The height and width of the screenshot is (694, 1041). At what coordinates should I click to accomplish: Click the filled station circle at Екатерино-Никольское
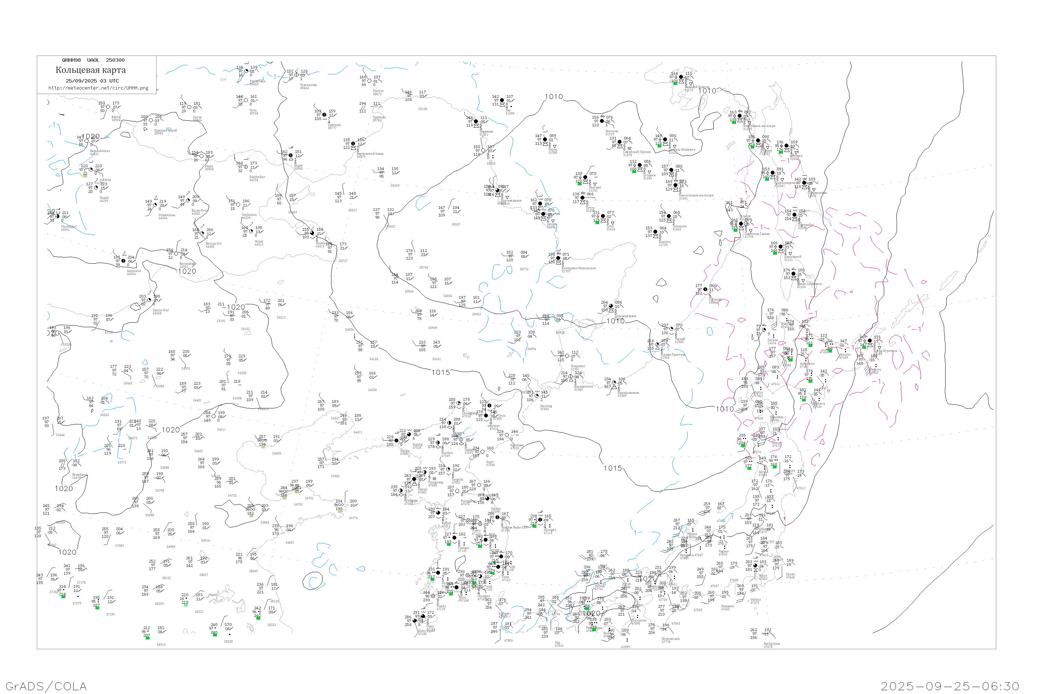558,258
